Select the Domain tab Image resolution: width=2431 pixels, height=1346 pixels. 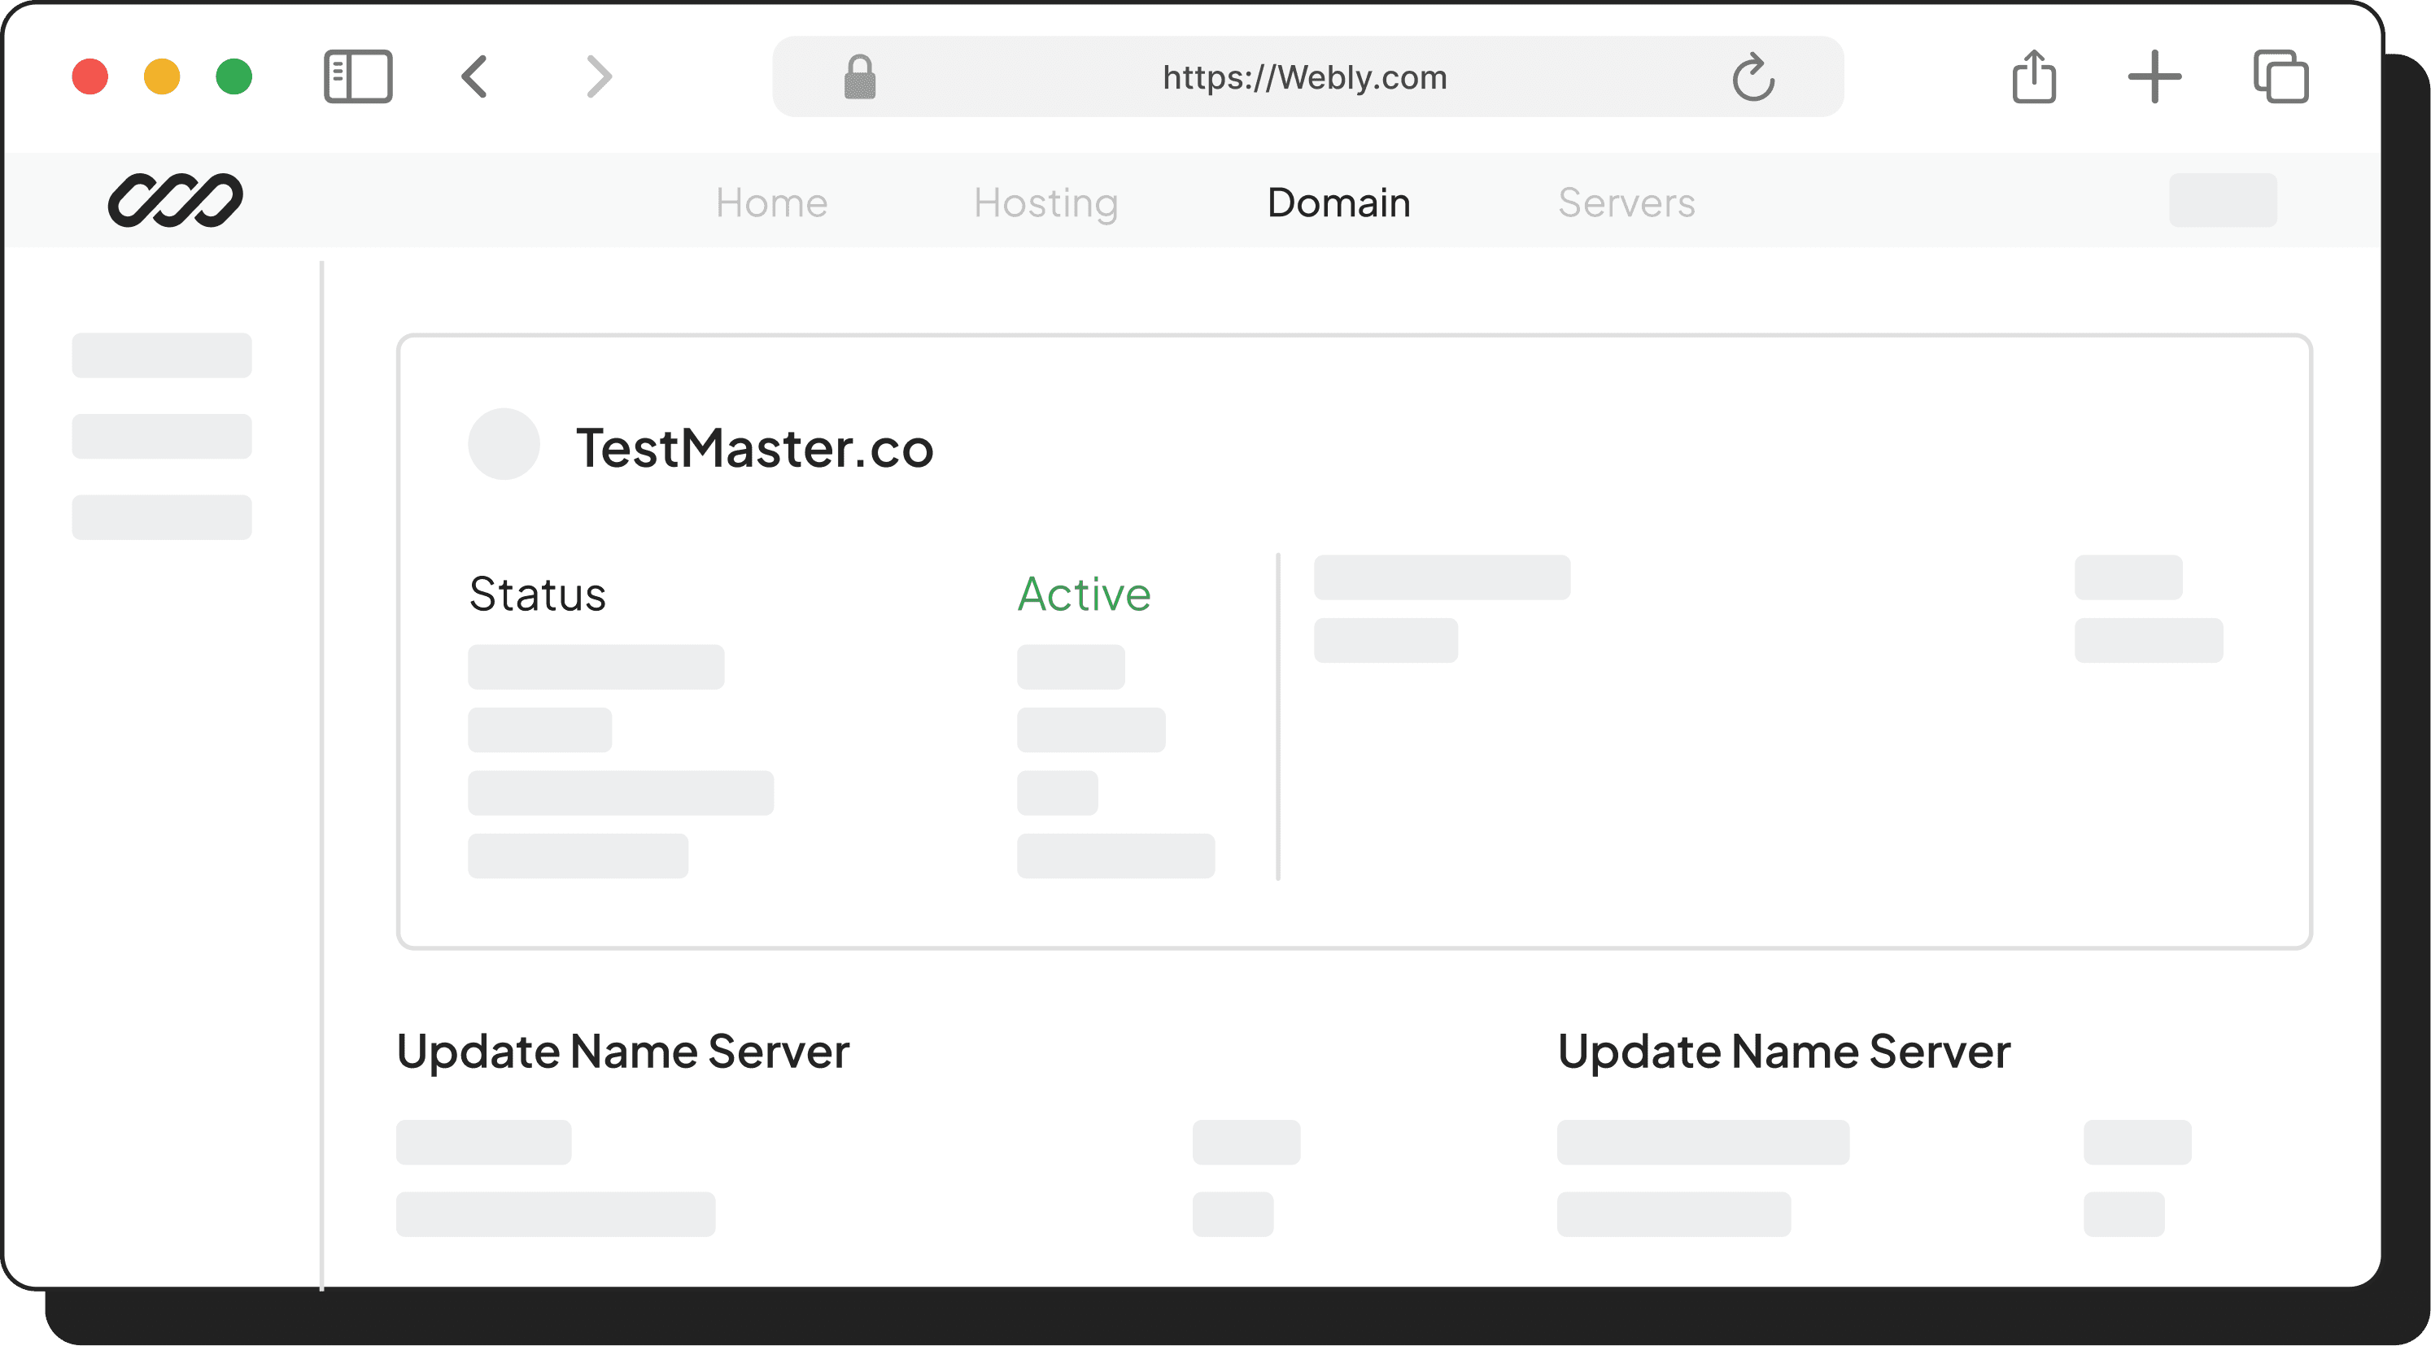[1338, 203]
